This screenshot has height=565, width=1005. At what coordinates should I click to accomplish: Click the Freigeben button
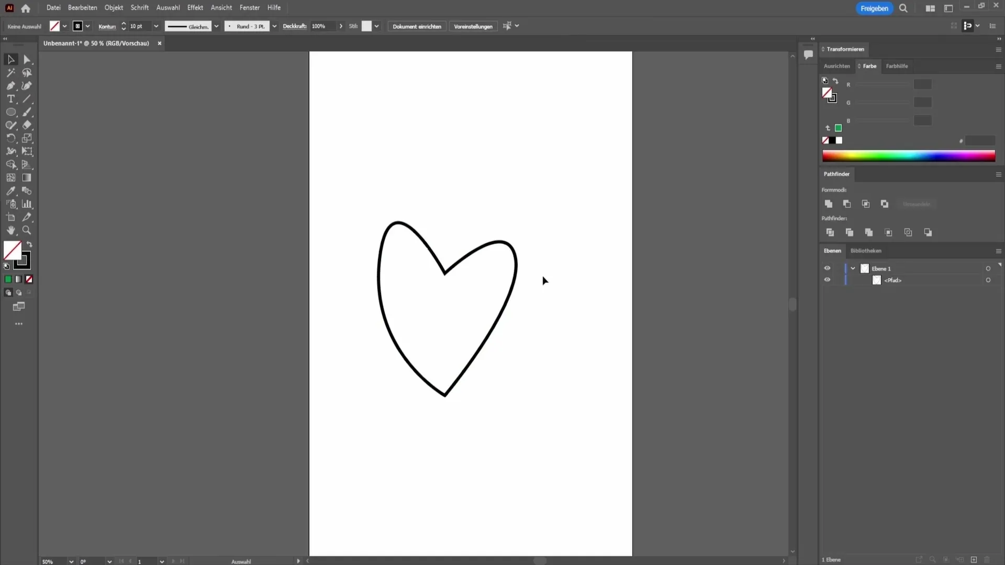tap(874, 8)
